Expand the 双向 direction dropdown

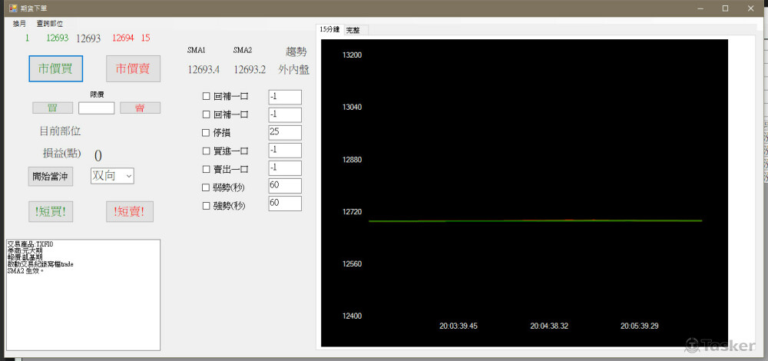112,176
